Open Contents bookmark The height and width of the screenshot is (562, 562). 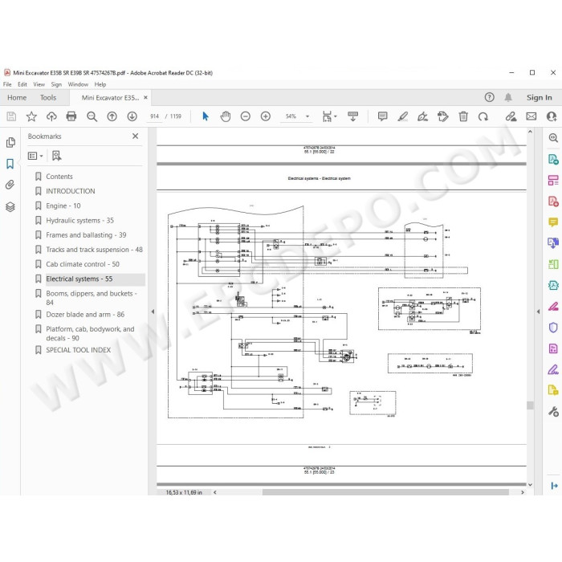coord(59,177)
